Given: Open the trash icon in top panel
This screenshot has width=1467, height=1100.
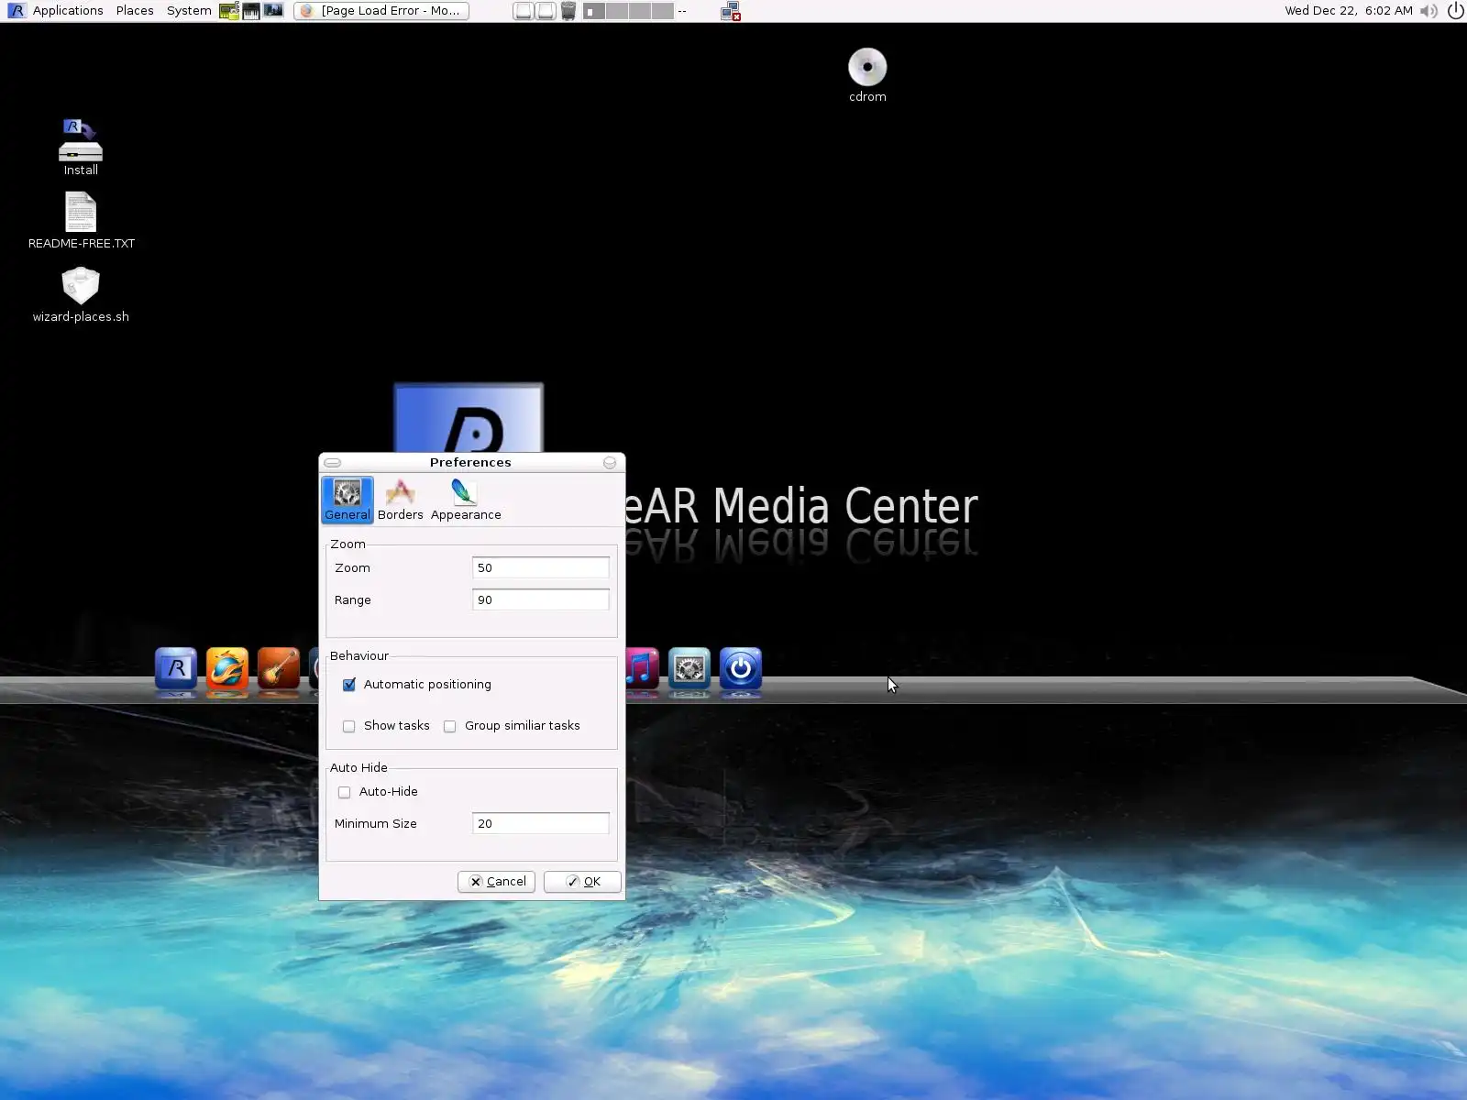Looking at the screenshot, I should pos(568,11).
